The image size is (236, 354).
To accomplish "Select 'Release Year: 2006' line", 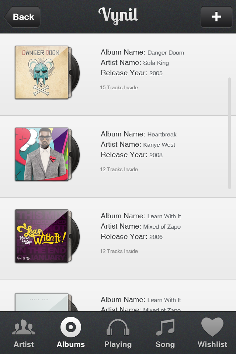I will coord(132,237).
